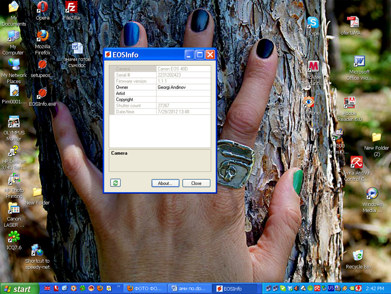Select the EOSInfo.exe desktop file
Screen dimensions: 391x294
[x=42, y=94]
